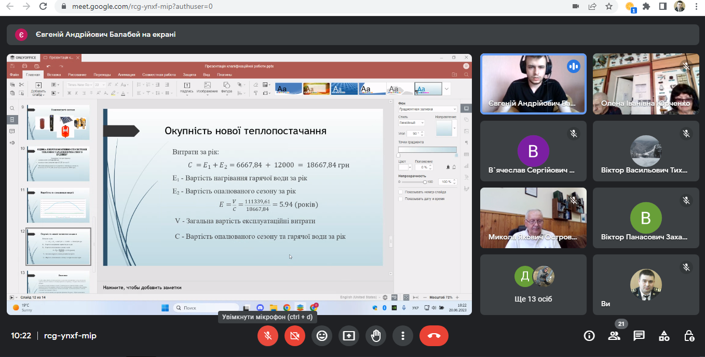Screen dimensions: 705x357
Task: Select slide 10 thumbnail in panel
Action: point(58,164)
